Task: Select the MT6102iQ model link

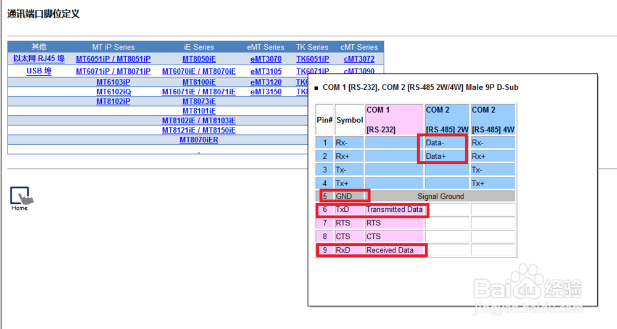Action: [x=114, y=92]
